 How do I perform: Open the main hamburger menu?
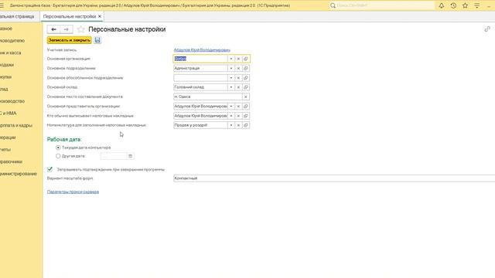coord(2,5)
